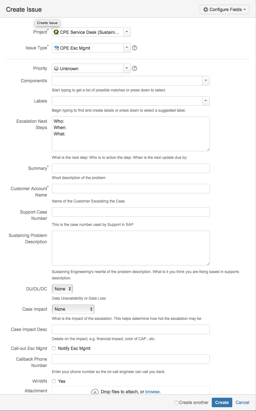The width and height of the screenshot is (256, 411).
Task: Click the blue Create button
Action: tap(222, 402)
